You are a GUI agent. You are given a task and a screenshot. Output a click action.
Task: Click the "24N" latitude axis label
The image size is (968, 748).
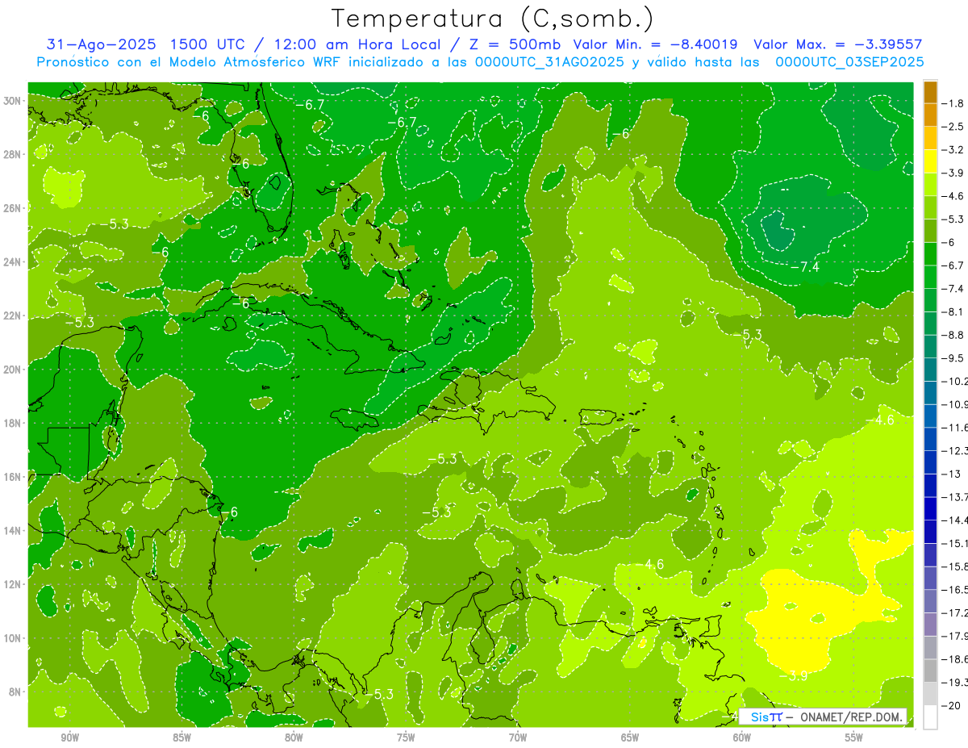pyautogui.click(x=14, y=261)
